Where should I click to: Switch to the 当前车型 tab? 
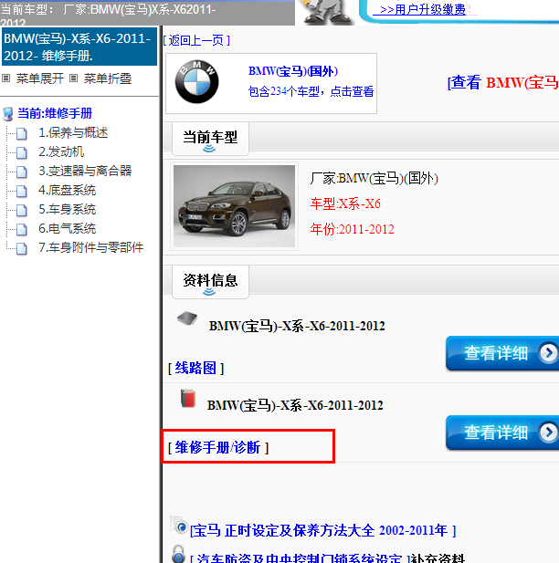[x=210, y=139]
